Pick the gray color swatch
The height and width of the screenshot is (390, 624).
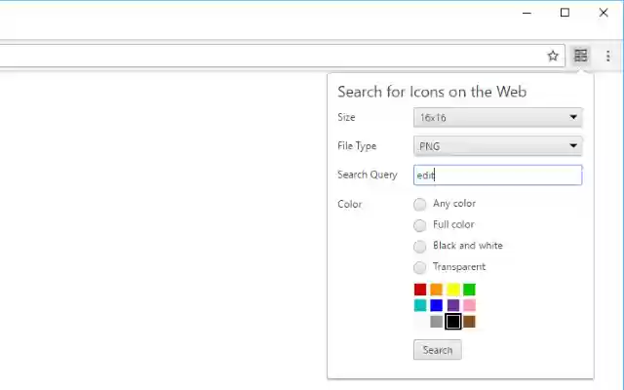(437, 322)
